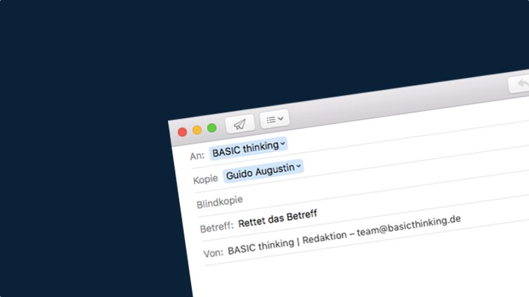Click the Von label
529x297 pixels.
coord(213,253)
